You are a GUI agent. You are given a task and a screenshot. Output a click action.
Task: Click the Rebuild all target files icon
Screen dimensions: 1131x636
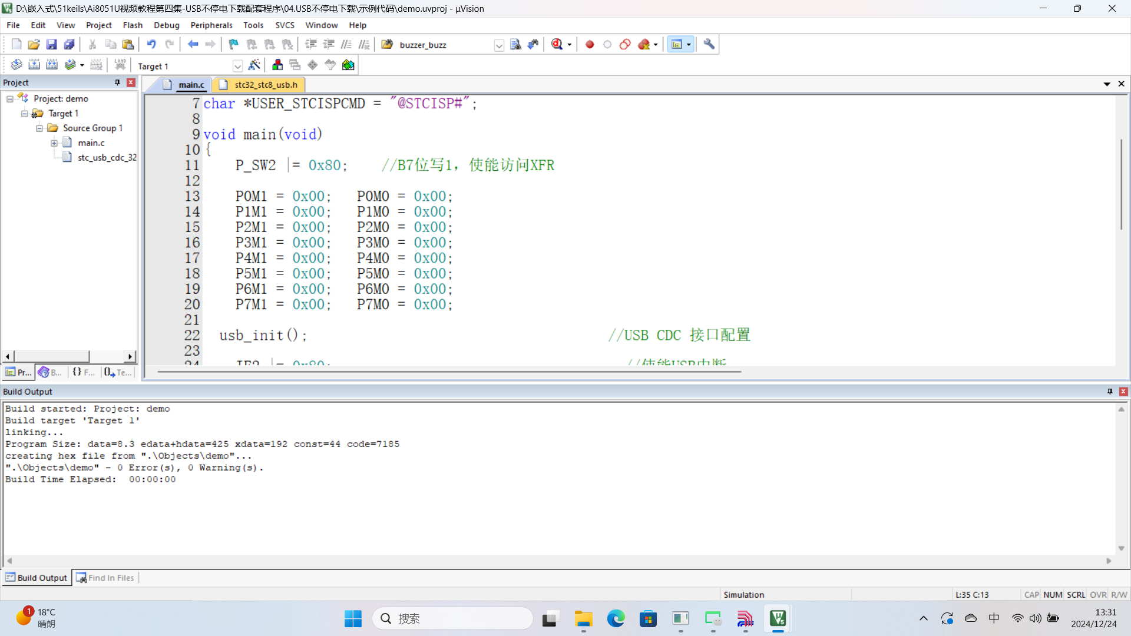pyautogui.click(x=52, y=65)
